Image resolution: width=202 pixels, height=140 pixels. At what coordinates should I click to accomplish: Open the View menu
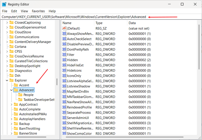point(24,11)
